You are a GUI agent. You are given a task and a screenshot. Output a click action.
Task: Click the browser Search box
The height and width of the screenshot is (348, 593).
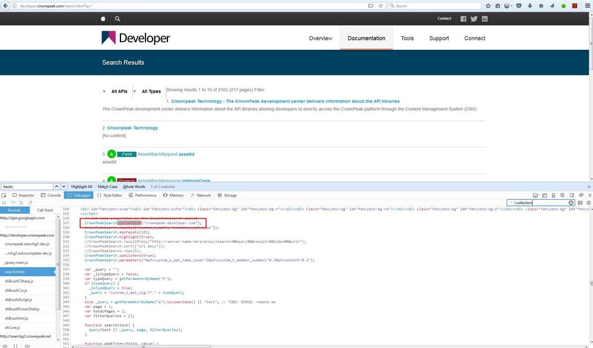pos(435,6)
